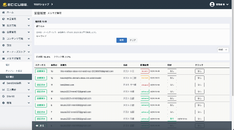This screenshot has width=234, height=130.
Task: Click the 戻る back button
Action: click(x=40, y=126)
